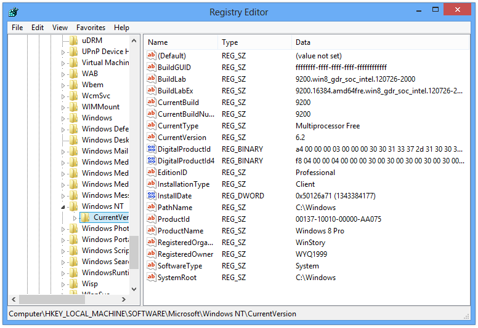Minimize the Registry Editor window
Screen dimensions: 478x328
coord(419,10)
